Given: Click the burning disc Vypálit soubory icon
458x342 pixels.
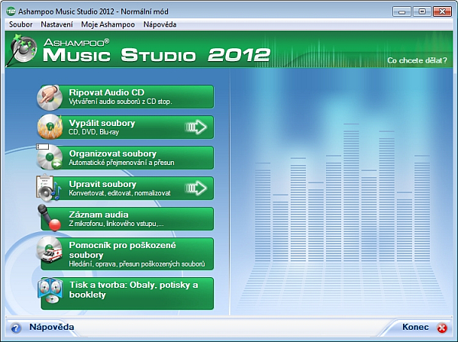Looking at the screenshot, I should 50,127.
